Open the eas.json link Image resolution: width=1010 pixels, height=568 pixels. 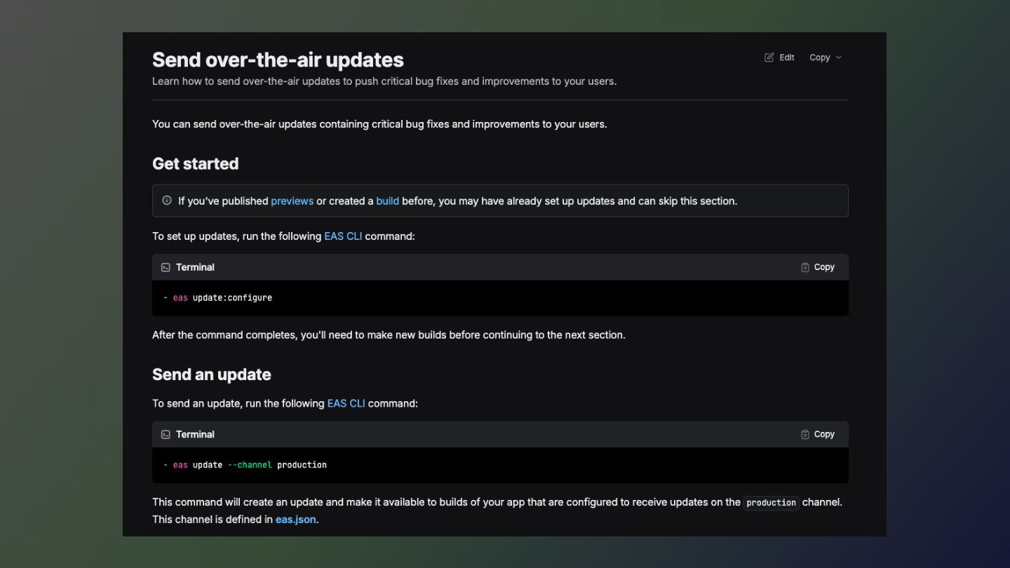295,520
